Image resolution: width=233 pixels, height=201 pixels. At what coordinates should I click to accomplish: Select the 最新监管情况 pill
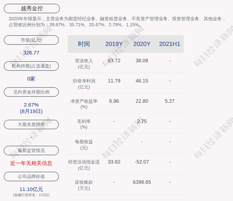[x=31, y=150]
